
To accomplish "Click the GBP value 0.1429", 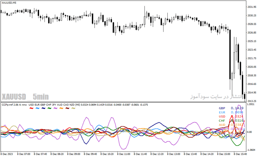I will (237, 108).
